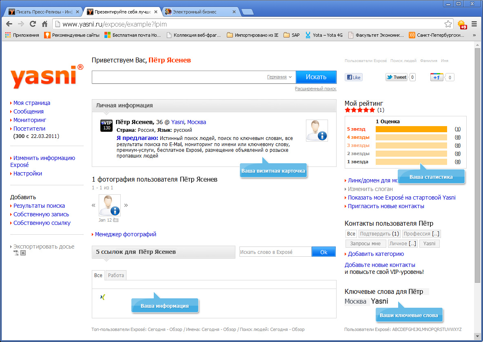The image size is (483, 342).
Task: Click the XING icon in links list
Action: coord(102,297)
